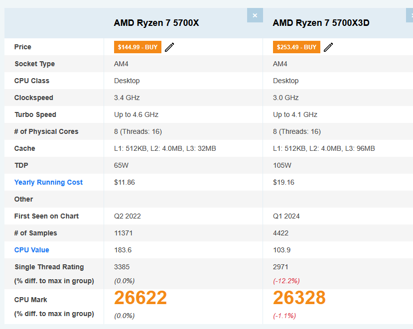Viewport: 413px width, 329px height.
Task: Buy the 5700X at $144.99
Action: [x=138, y=47]
